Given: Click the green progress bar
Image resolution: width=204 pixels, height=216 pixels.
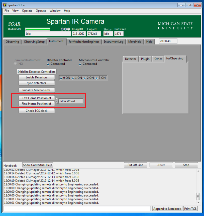Looking at the screenshot, I should (x=38, y=29).
